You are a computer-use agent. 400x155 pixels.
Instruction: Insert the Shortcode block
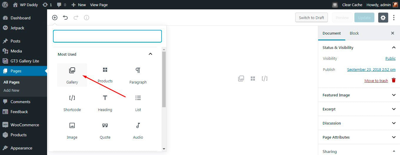pyautogui.click(x=72, y=103)
